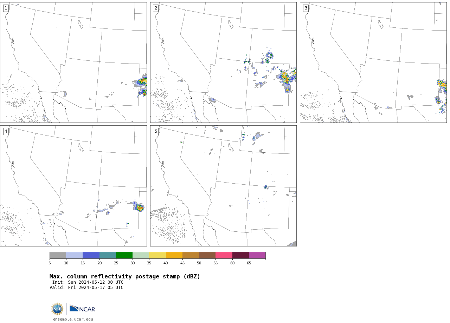Viewport: 450px width, 323px height.
Task: Click the NCAR logo
Action: coord(82,309)
